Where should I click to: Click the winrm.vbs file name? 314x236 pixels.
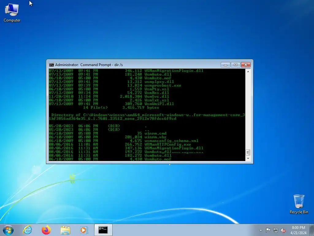click(155, 137)
